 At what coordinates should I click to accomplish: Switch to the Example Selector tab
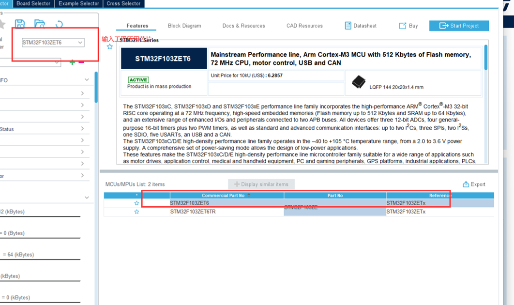(x=79, y=3)
